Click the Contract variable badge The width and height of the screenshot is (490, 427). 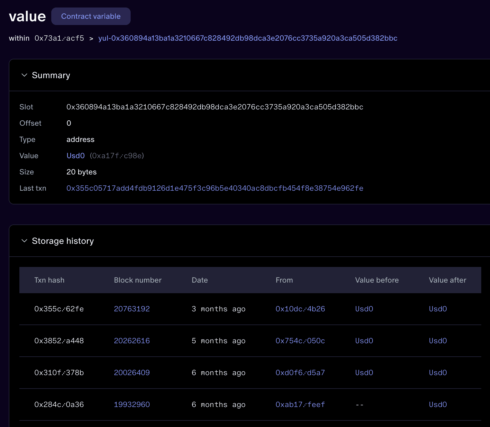click(91, 16)
